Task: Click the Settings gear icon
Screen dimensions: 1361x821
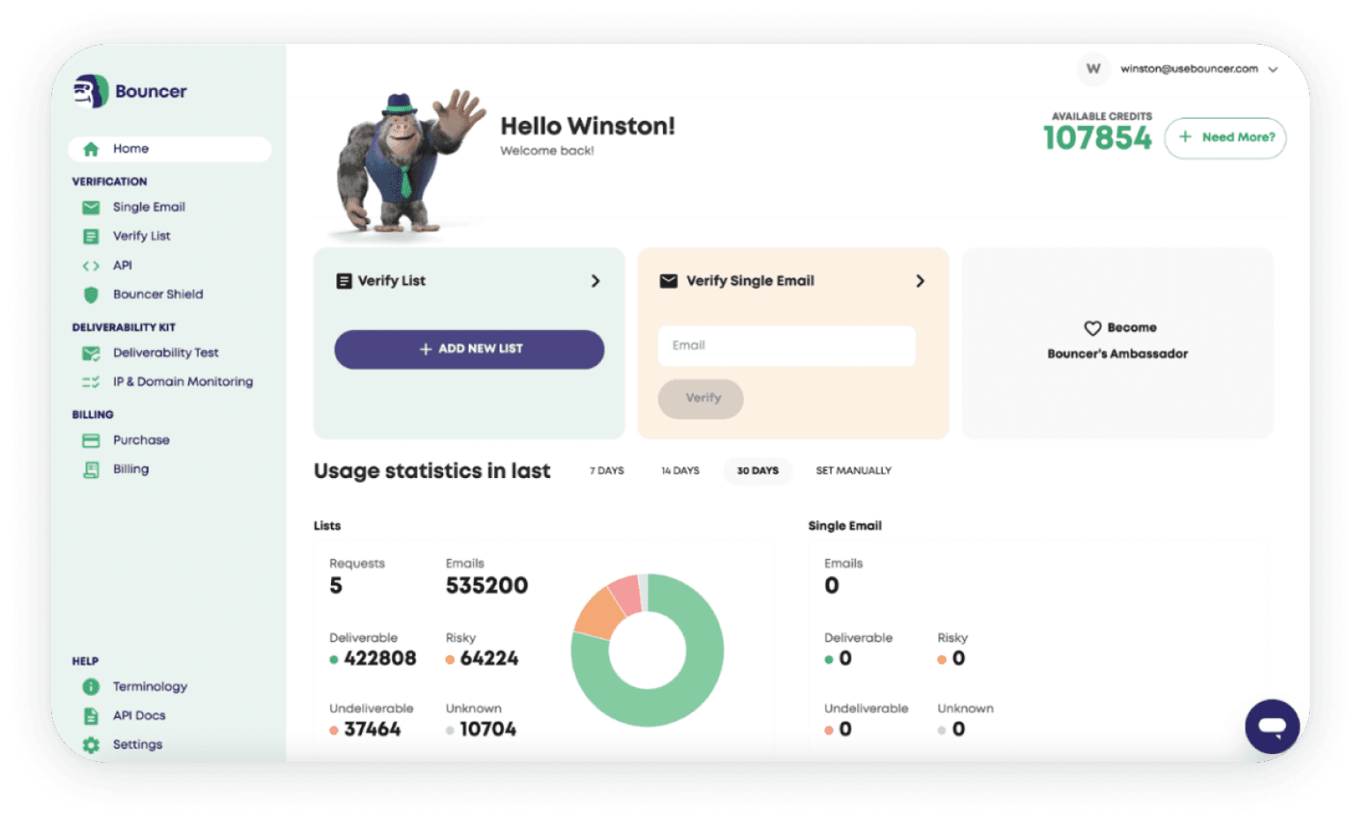Action: pyautogui.click(x=91, y=745)
